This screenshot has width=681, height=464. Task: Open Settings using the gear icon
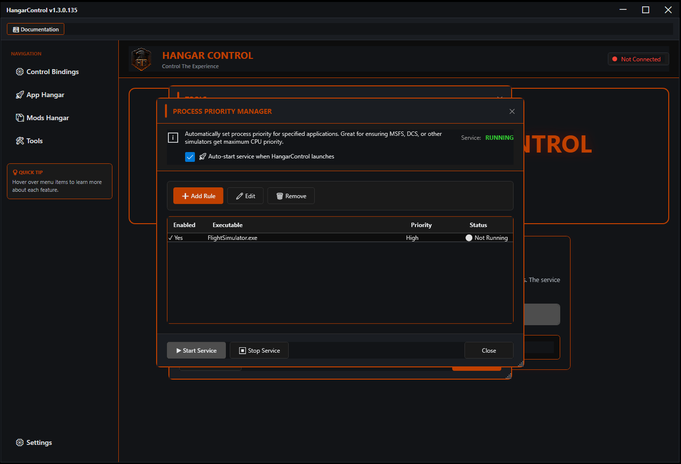tap(20, 442)
